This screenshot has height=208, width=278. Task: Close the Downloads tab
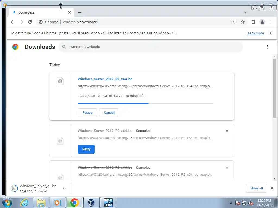(69, 12)
